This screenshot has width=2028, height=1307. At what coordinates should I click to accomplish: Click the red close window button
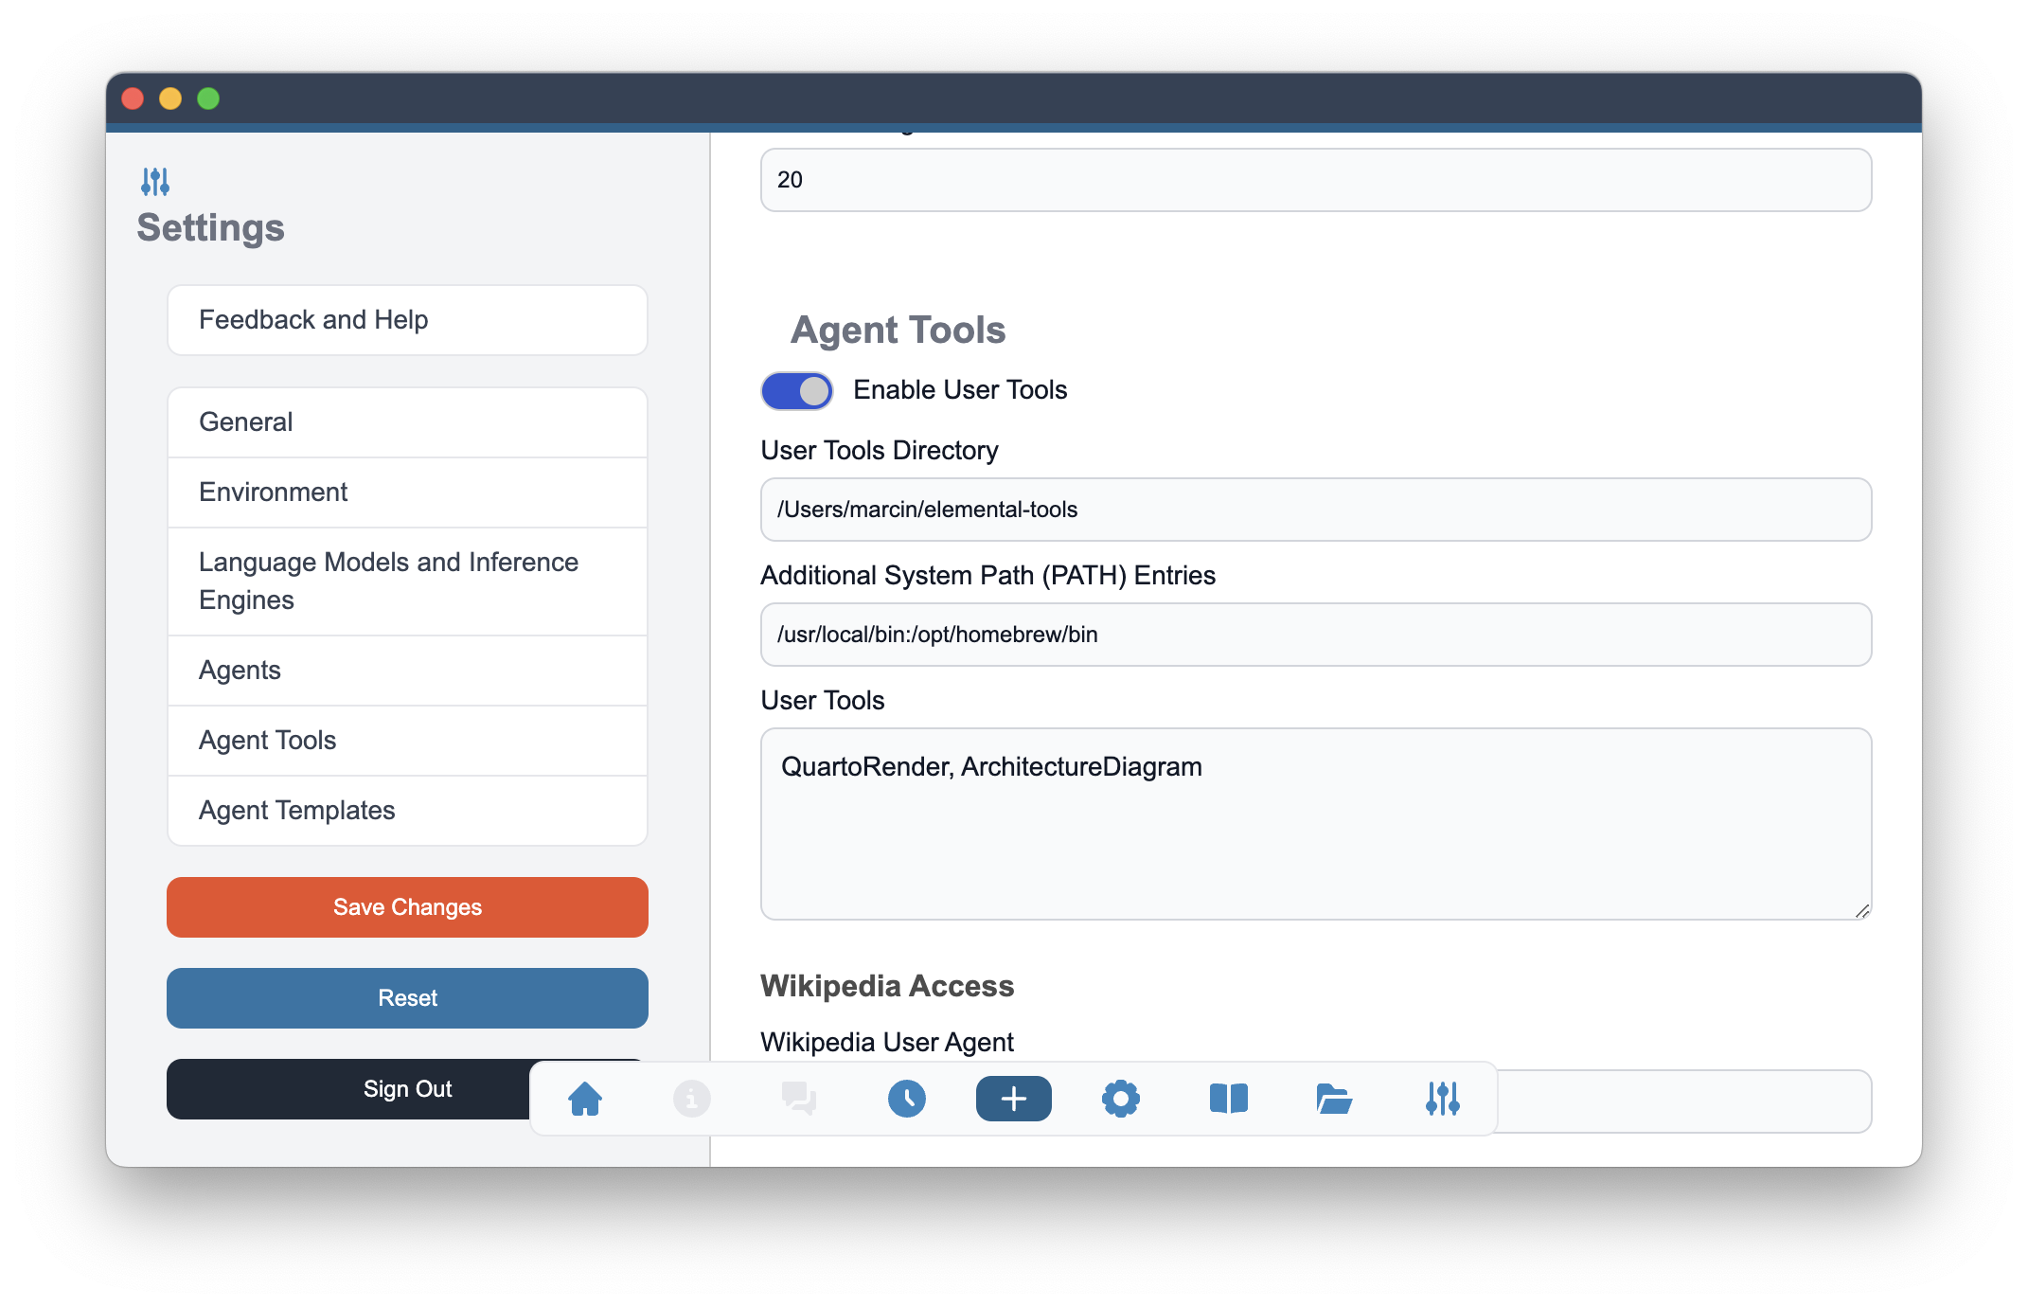click(x=133, y=98)
